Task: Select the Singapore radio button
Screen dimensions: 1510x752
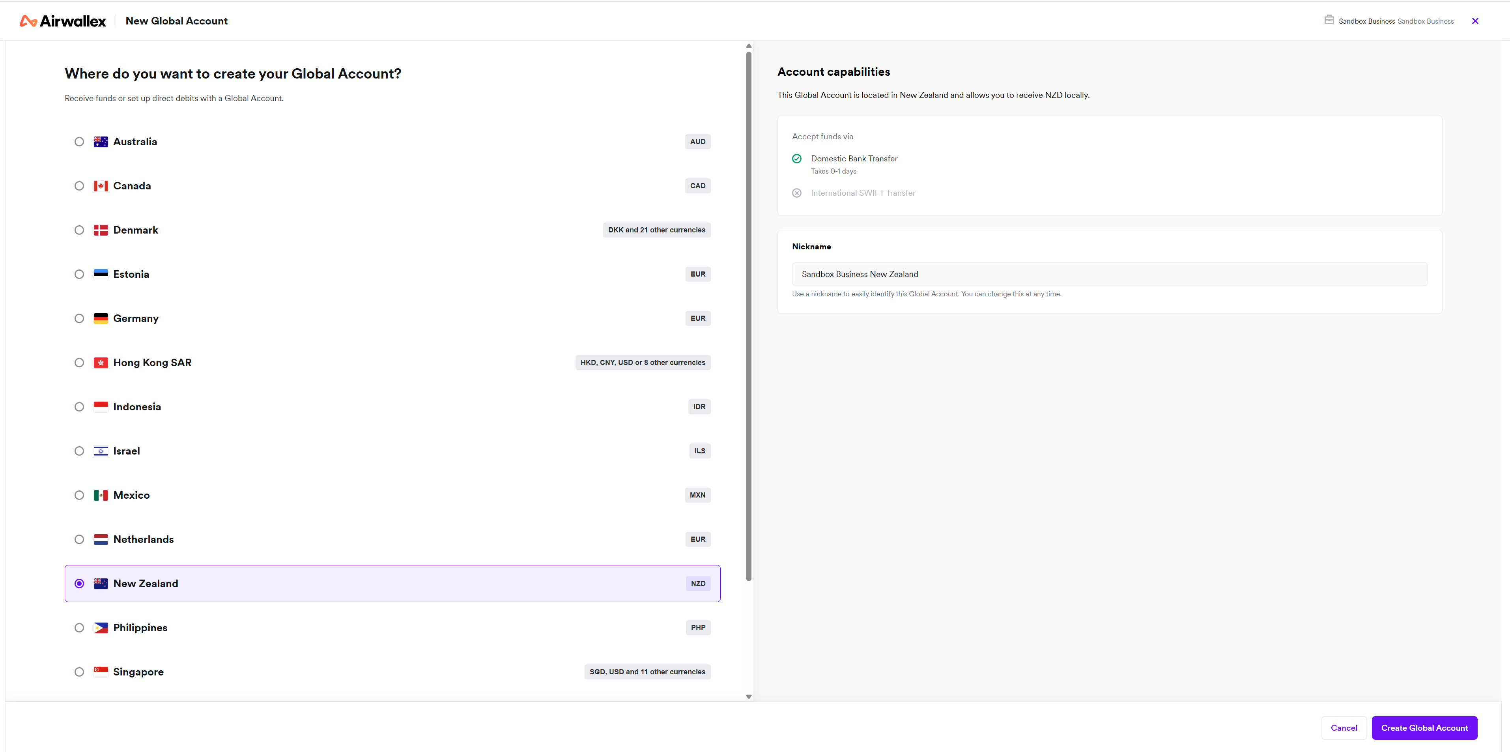Action: point(79,672)
